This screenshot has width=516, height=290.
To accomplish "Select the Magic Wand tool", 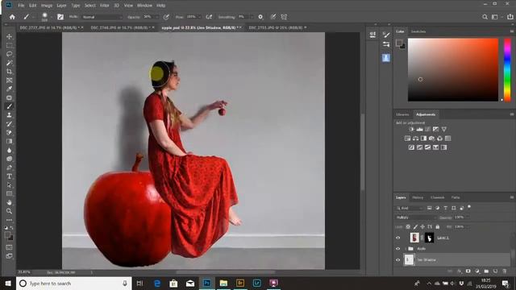I will click(x=9, y=63).
